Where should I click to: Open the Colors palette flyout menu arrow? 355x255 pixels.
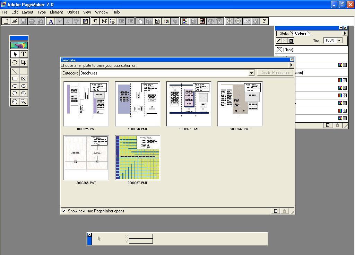[345, 33]
